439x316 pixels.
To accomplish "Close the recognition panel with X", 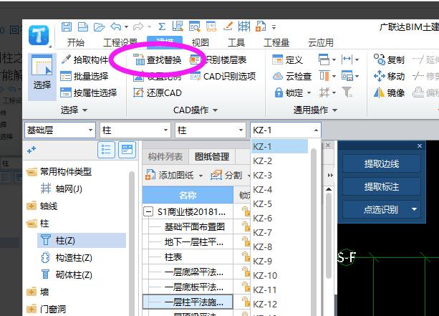I will click(x=420, y=145).
